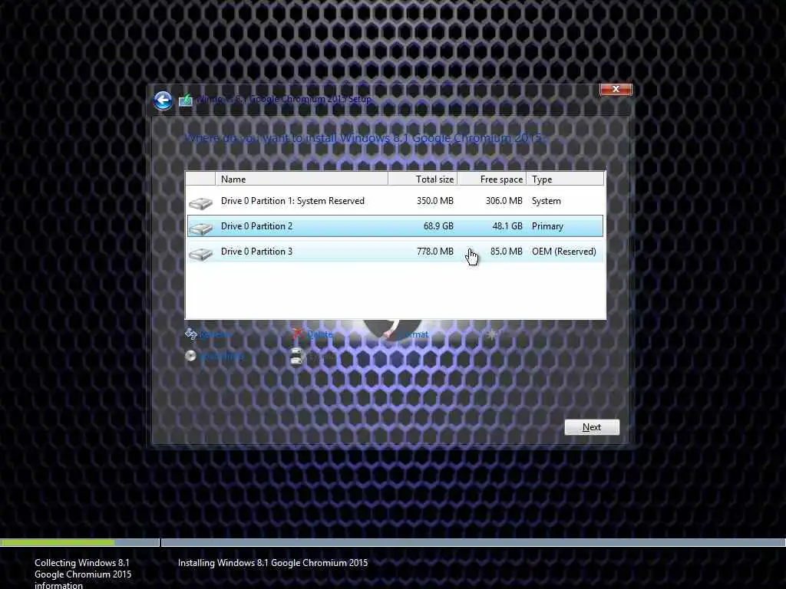Click the 350.0 MB total size cell
786x589 pixels.
(x=434, y=201)
